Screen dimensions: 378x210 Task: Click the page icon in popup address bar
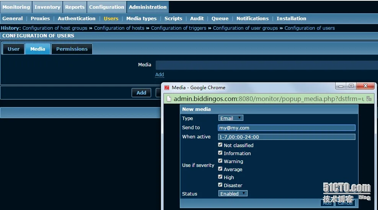point(169,99)
